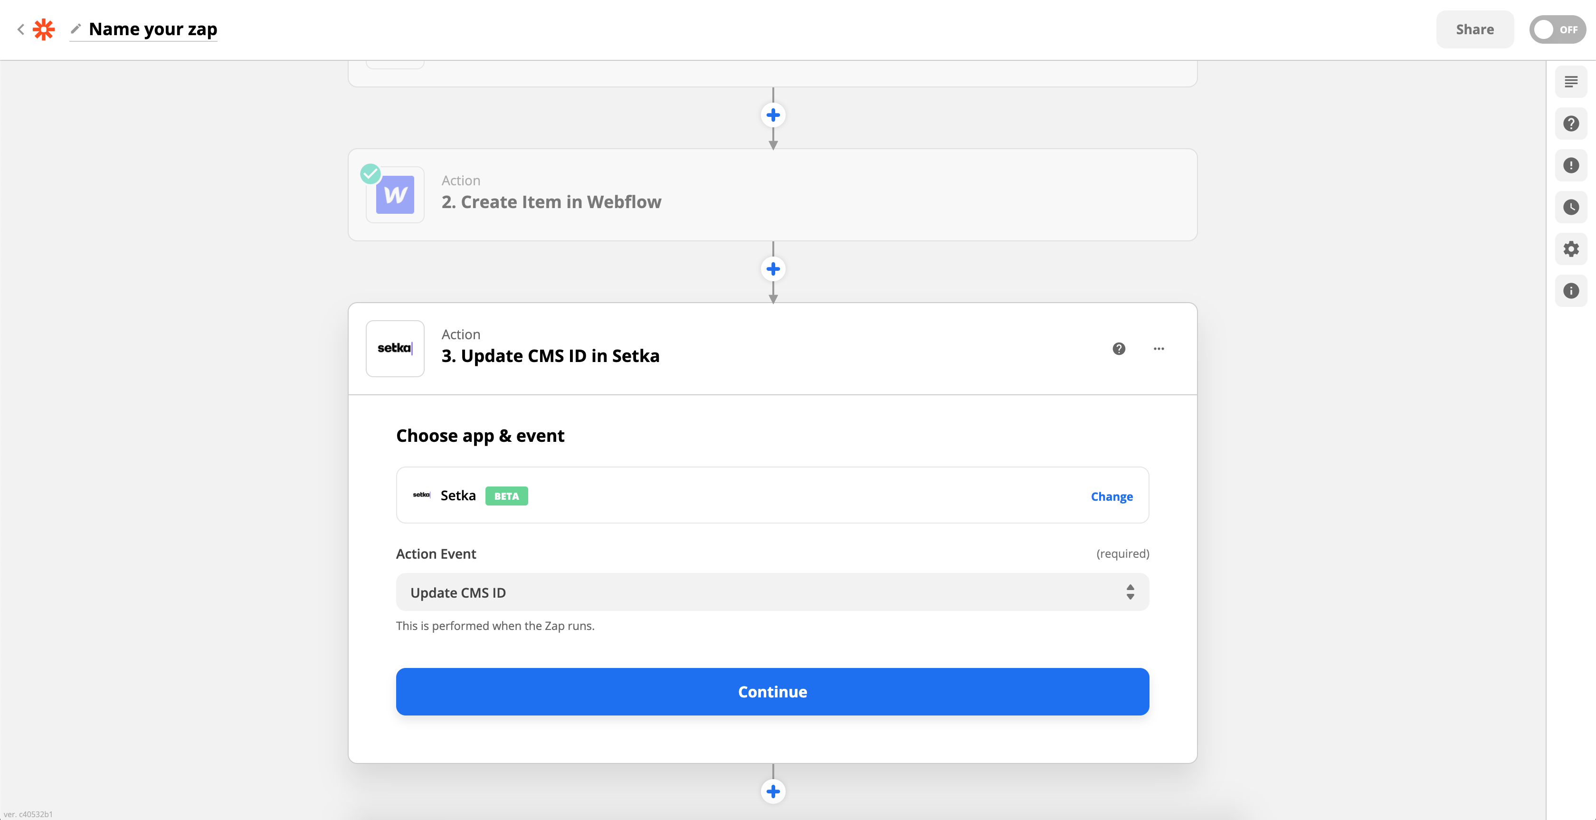Click the green BETA badge next to Setka
1596x820 pixels.
pos(506,496)
